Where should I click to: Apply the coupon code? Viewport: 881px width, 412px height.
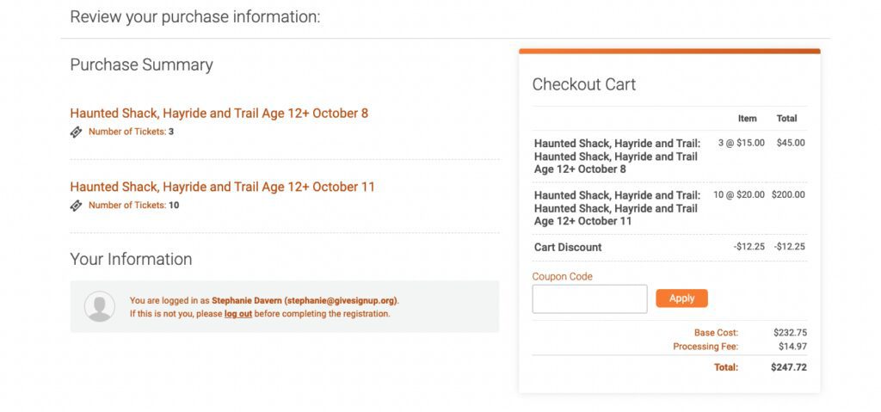pyautogui.click(x=681, y=298)
